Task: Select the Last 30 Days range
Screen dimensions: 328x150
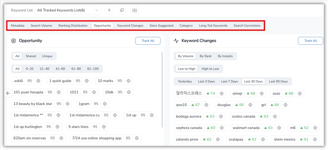Action: (253, 82)
